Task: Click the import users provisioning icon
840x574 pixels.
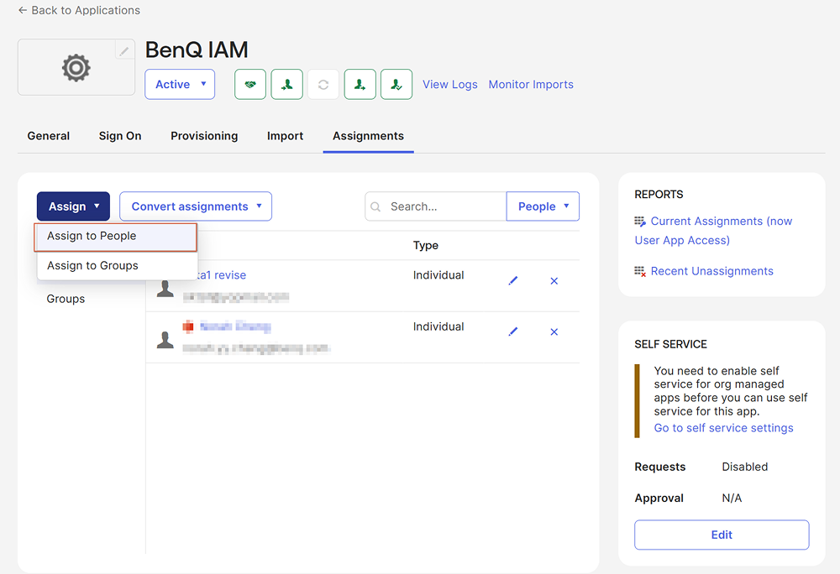Action: click(x=287, y=85)
